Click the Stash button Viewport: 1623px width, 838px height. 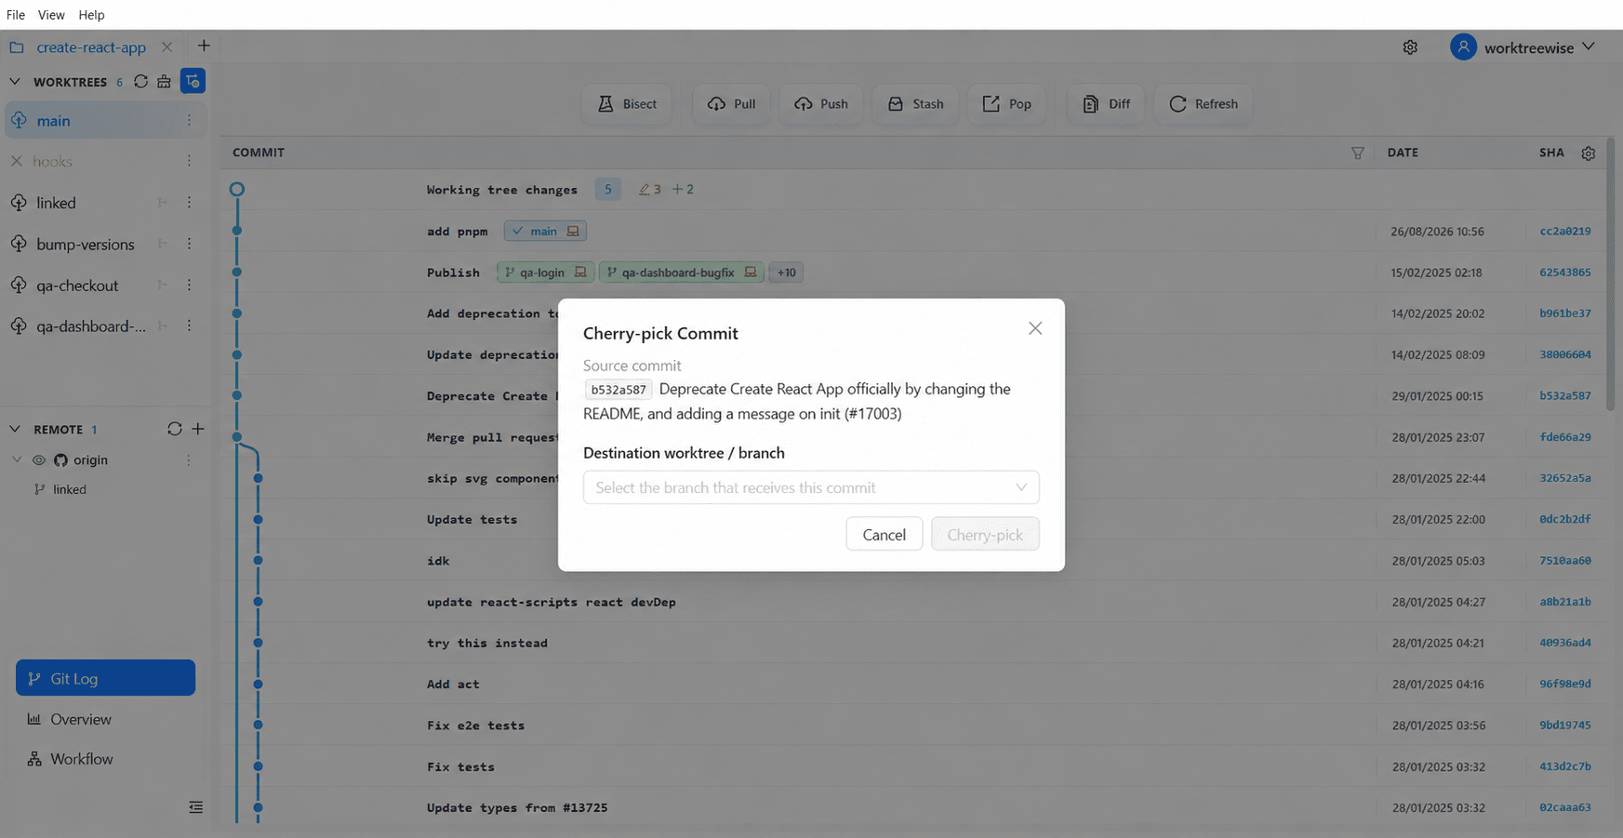pyautogui.click(x=915, y=104)
